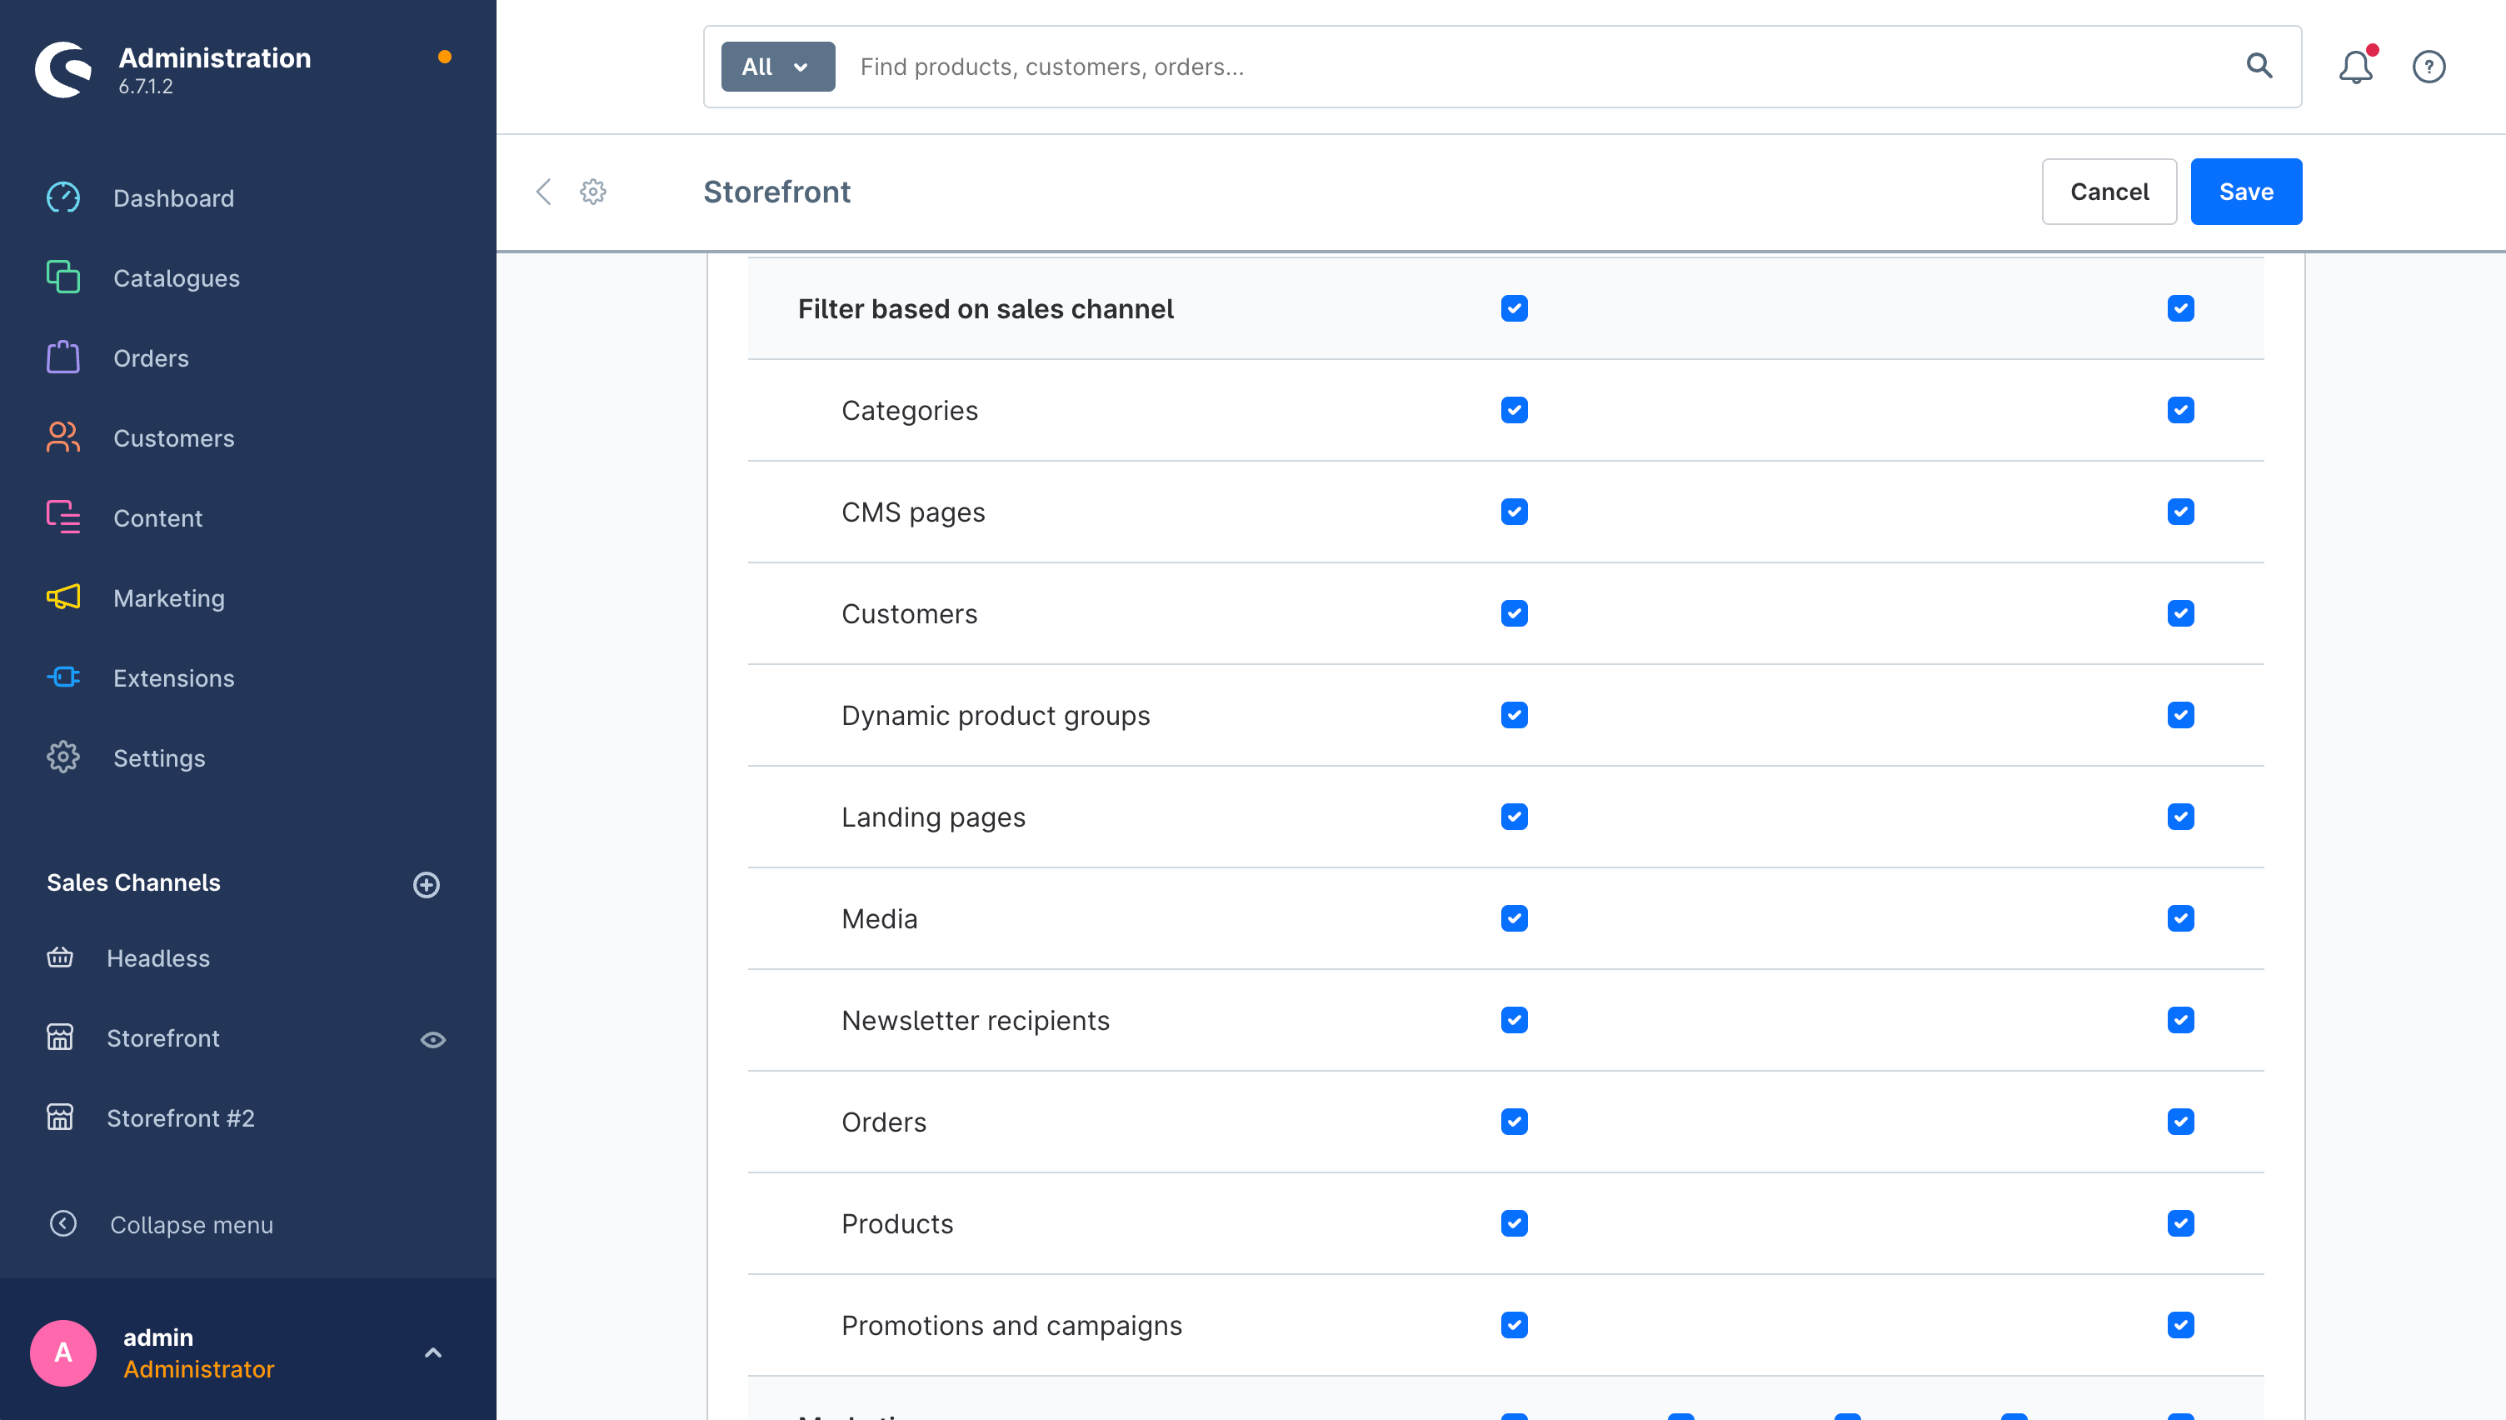Click the search magnifier icon
This screenshot has width=2506, height=1420.
(x=2259, y=65)
